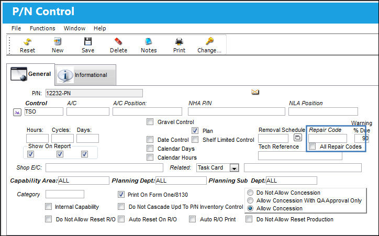
Task: Enable the Gravel Control checkbox
Action: pos(150,122)
